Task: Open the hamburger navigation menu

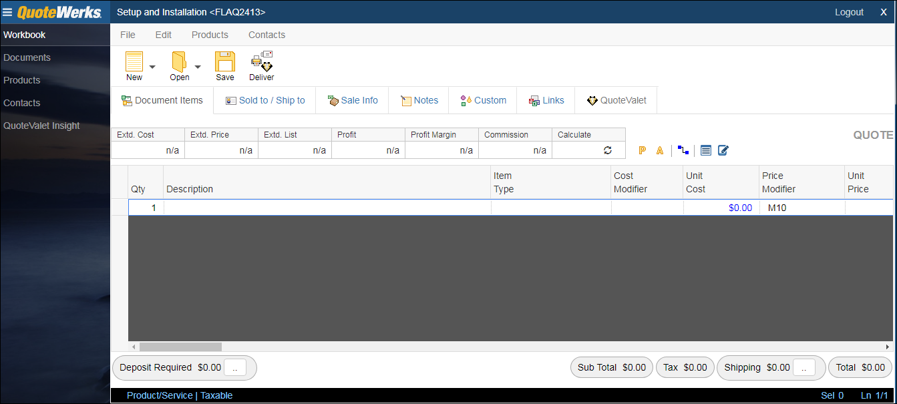Action: coord(7,12)
